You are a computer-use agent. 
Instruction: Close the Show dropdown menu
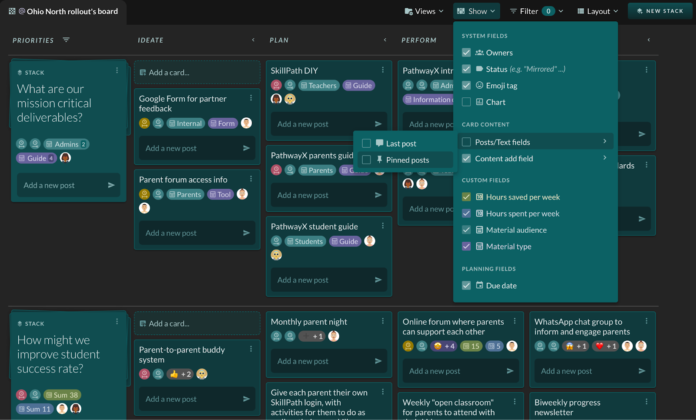pos(476,11)
